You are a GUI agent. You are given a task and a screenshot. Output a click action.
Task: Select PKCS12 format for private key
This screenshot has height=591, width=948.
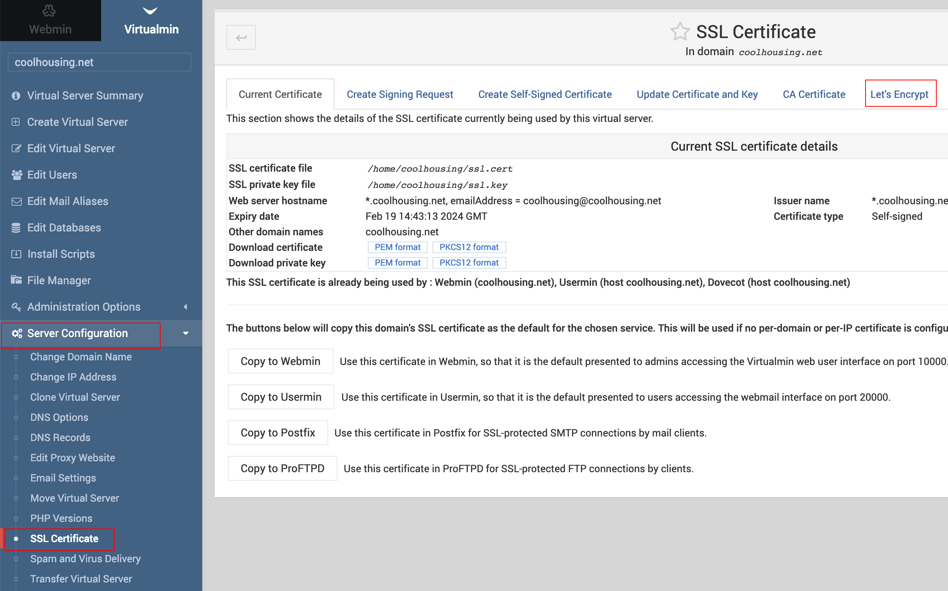coord(467,262)
